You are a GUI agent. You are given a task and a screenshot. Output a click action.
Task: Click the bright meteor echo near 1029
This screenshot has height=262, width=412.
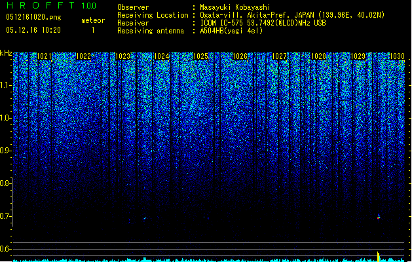[x=379, y=217]
